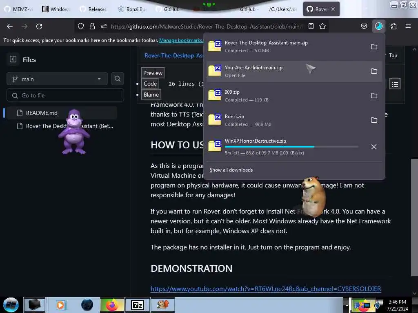The width and height of the screenshot is (418, 313).
Task: Open the YouTube demonstration link
Action: click(x=266, y=289)
